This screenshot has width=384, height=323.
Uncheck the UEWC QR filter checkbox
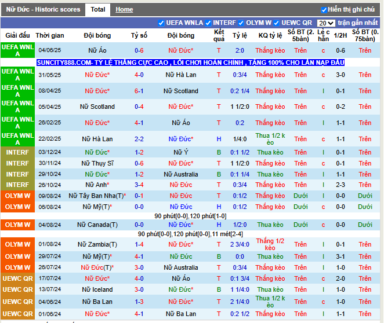[276, 23]
